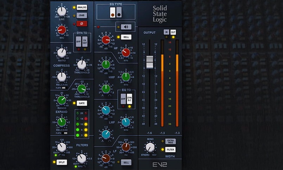
Task: Toggle the filters SPLIT button
Action: pyautogui.click(x=62, y=162)
